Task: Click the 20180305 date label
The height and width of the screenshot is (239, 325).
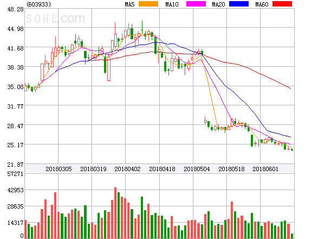Action: point(58,169)
